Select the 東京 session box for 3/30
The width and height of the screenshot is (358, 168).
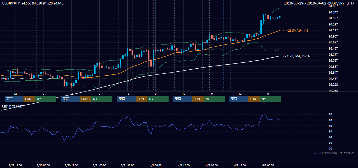tap(70, 99)
